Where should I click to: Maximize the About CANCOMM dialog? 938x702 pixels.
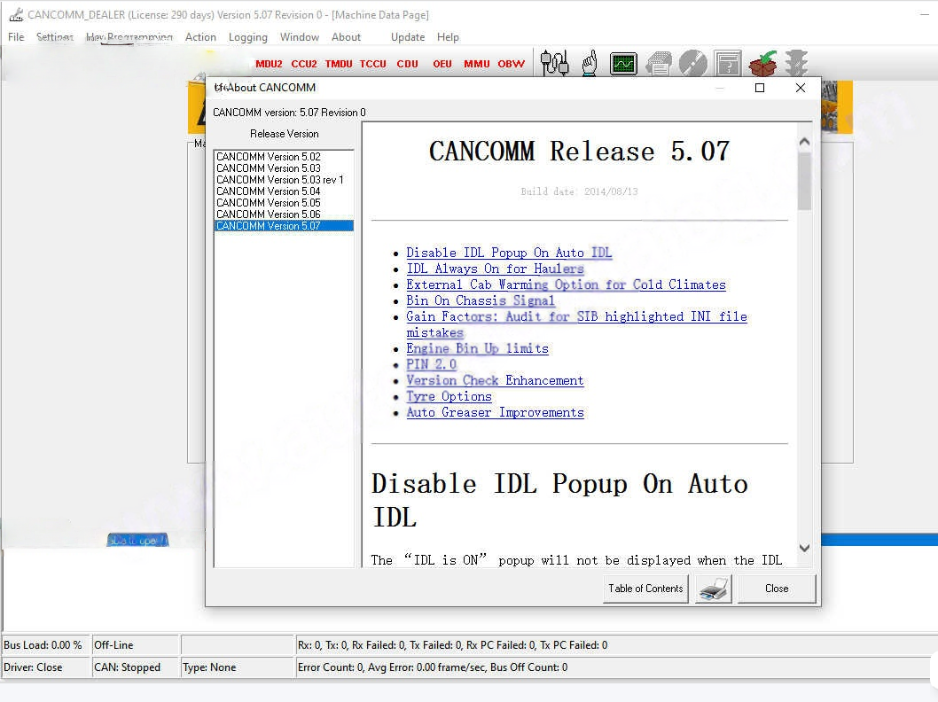point(760,88)
